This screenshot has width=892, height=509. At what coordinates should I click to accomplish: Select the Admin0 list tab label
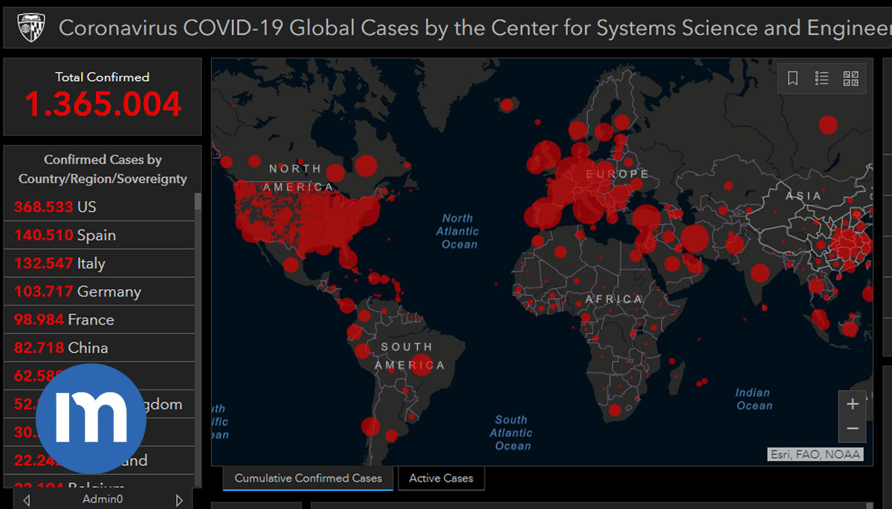pyautogui.click(x=103, y=499)
